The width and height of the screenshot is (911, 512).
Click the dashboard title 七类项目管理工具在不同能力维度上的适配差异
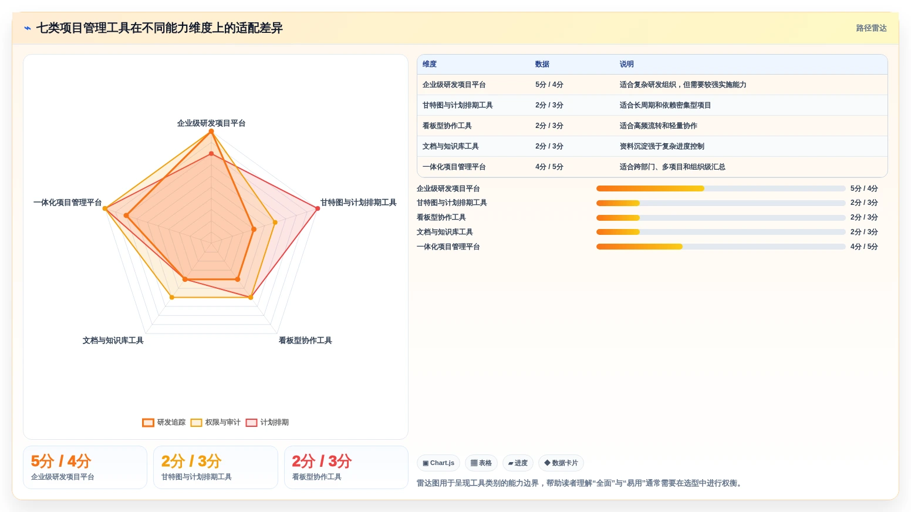coord(160,28)
